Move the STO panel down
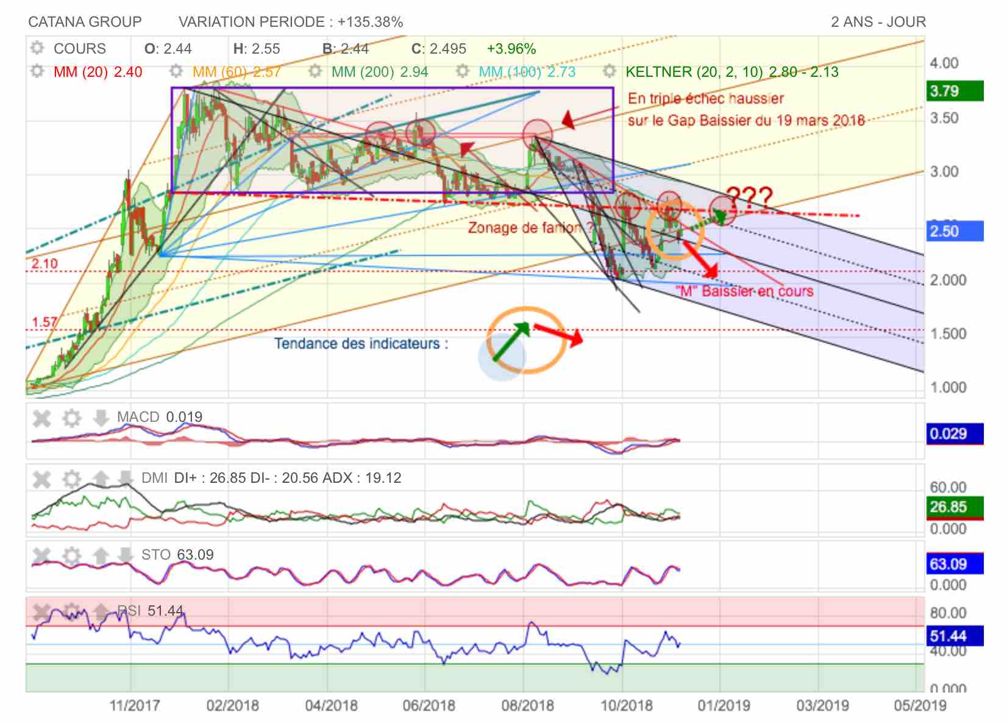 [x=125, y=555]
